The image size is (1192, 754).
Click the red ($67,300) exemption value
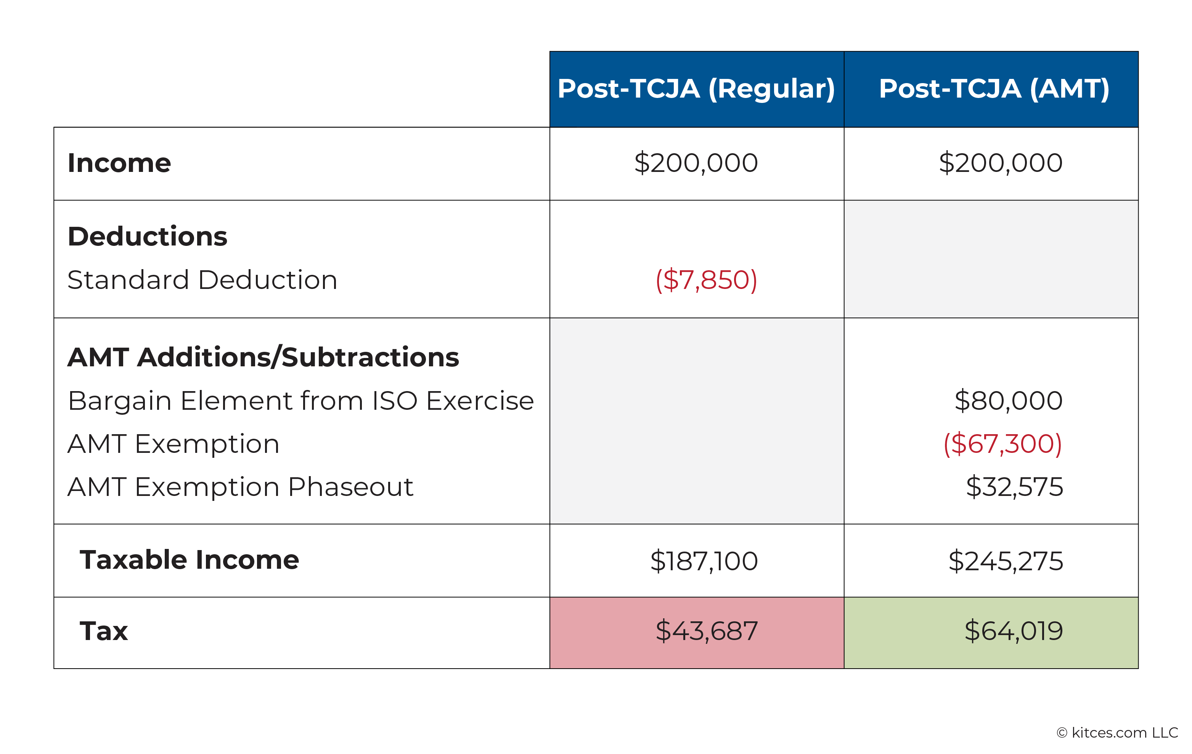(x=1003, y=443)
